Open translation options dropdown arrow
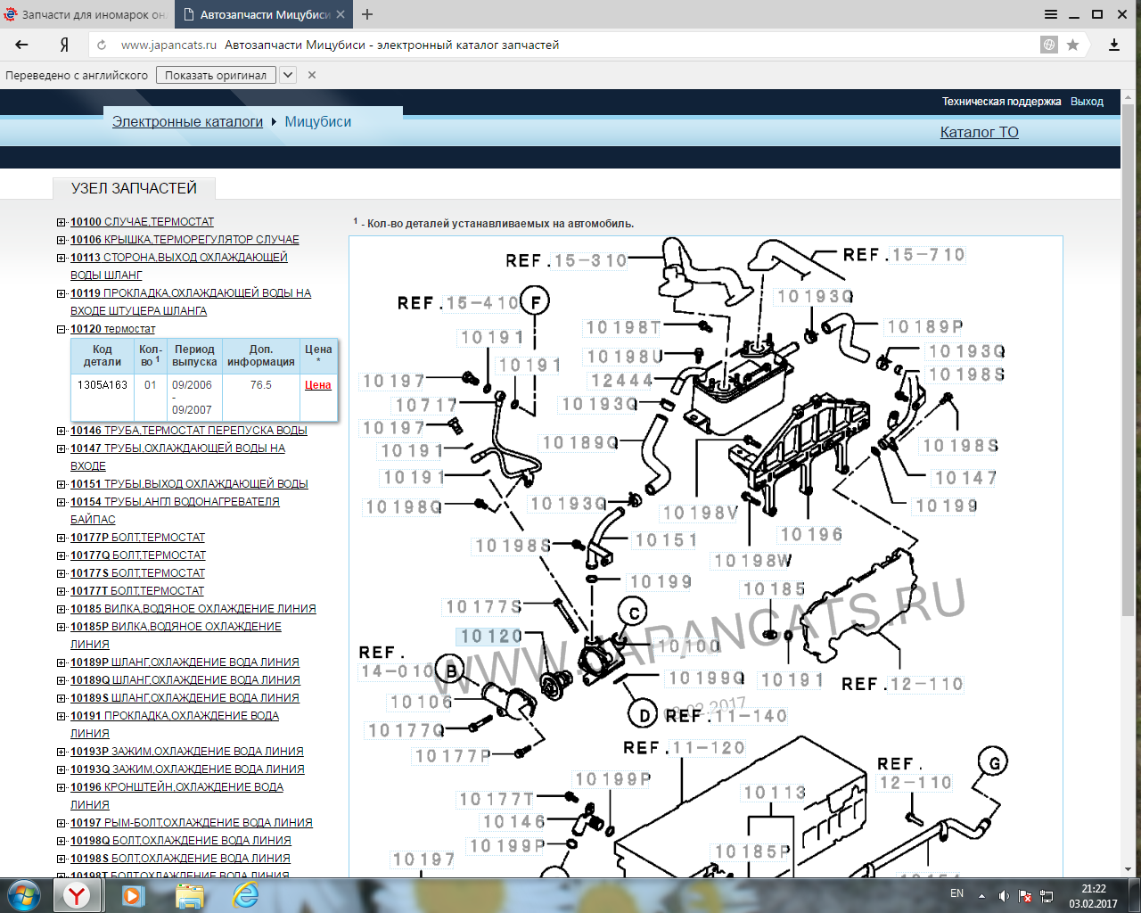The height and width of the screenshot is (913, 1141). tap(288, 75)
